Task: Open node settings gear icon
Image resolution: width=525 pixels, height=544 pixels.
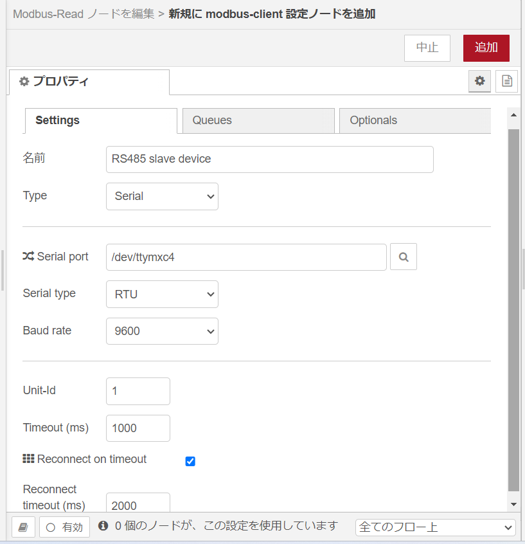Action: [479, 81]
